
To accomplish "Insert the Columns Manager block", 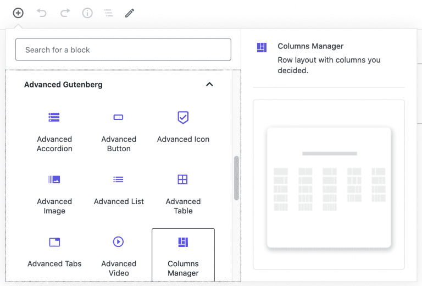I will (x=183, y=255).
